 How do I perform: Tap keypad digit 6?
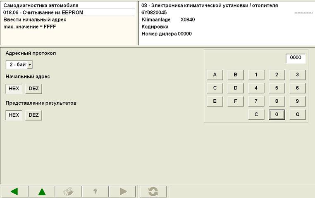point(297,88)
